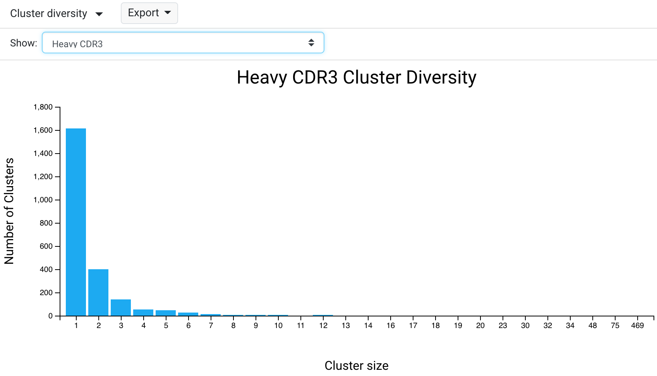Click the 1,800 y-axis tick label
The width and height of the screenshot is (657, 376).
43,107
